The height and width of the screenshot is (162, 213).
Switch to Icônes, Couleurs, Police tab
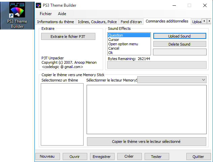coord(97,22)
